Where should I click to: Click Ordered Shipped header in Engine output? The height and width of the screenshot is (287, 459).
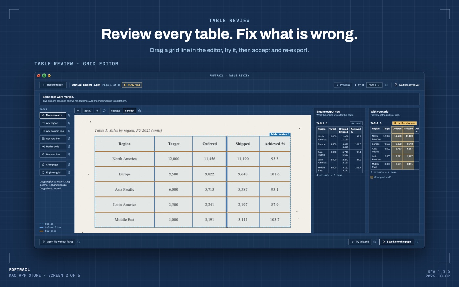[344, 130]
